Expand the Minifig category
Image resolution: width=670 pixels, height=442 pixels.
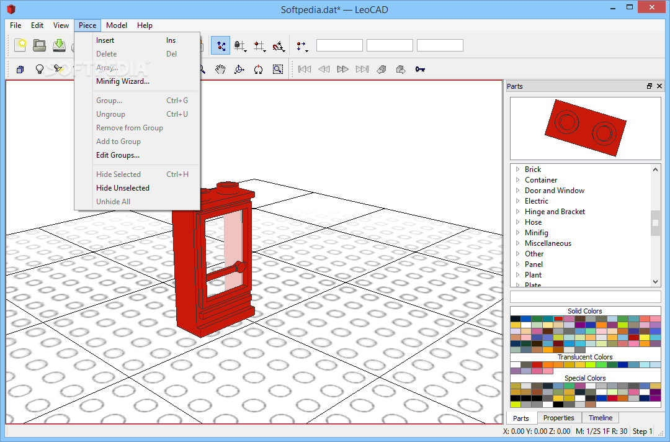518,233
